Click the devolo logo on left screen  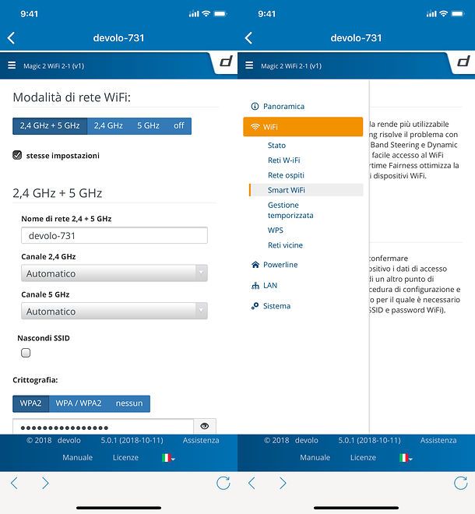[x=226, y=61]
